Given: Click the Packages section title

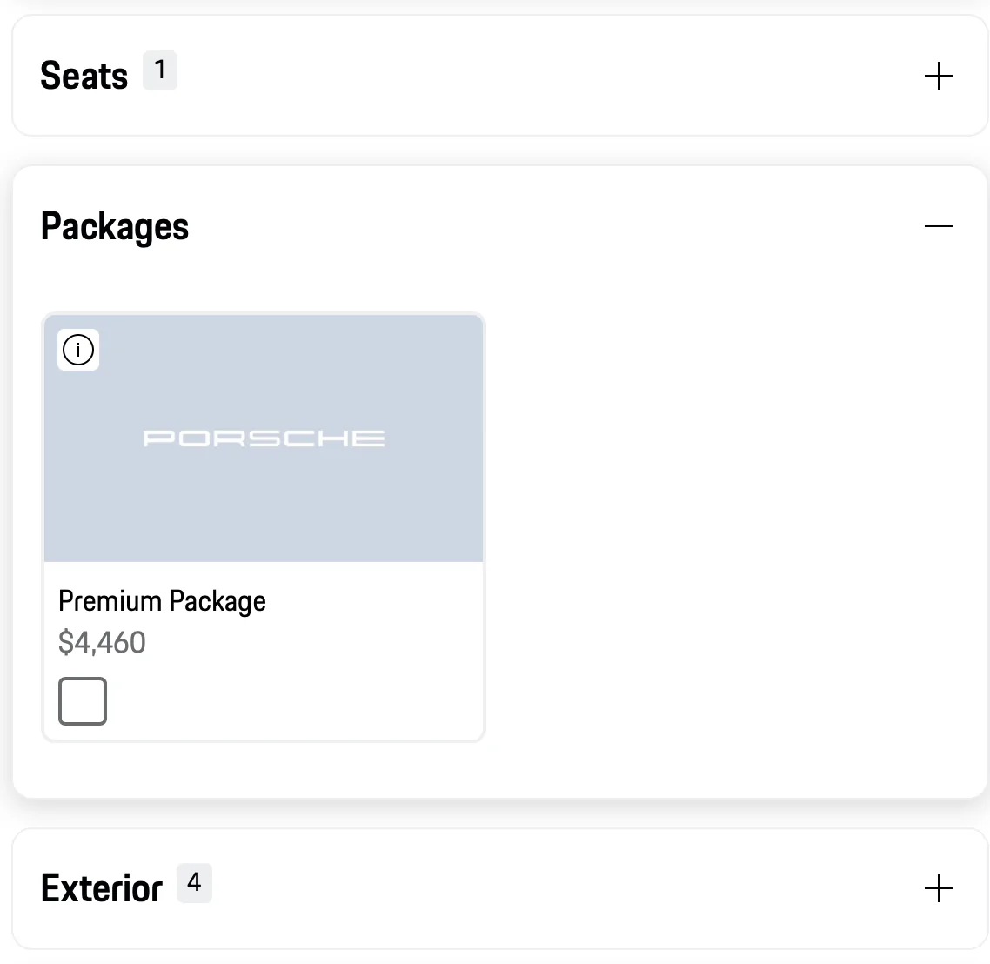Looking at the screenshot, I should pyautogui.click(x=114, y=225).
